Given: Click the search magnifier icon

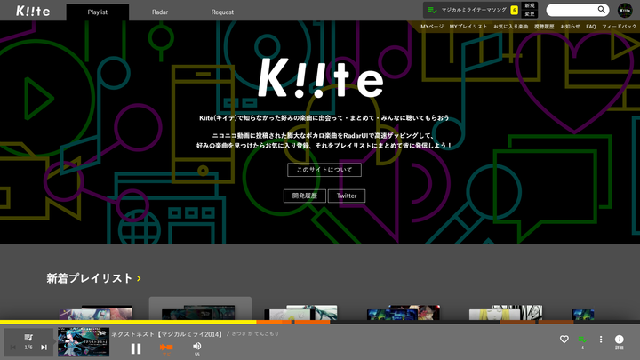Looking at the screenshot, I should (602, 10).
